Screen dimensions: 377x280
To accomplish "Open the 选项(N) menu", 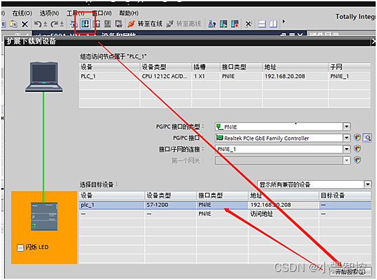I will pos(49,14).
